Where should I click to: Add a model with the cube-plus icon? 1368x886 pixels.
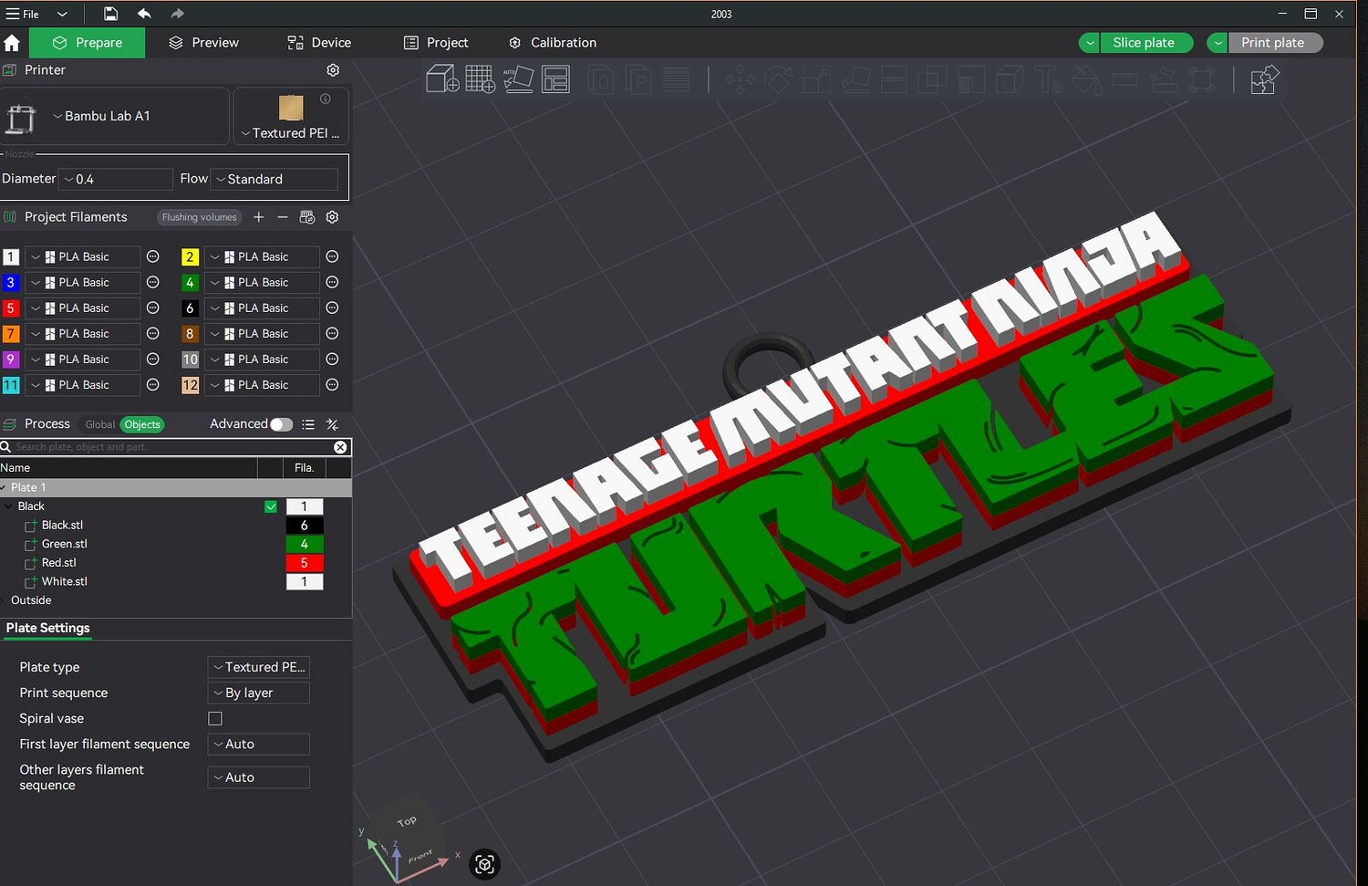(x=442, y=79)
